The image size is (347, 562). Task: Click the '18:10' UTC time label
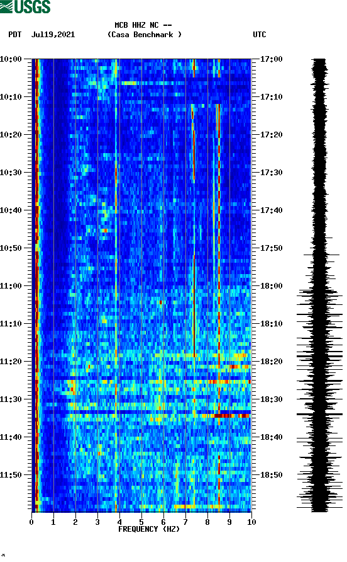(x=271, y=324)
